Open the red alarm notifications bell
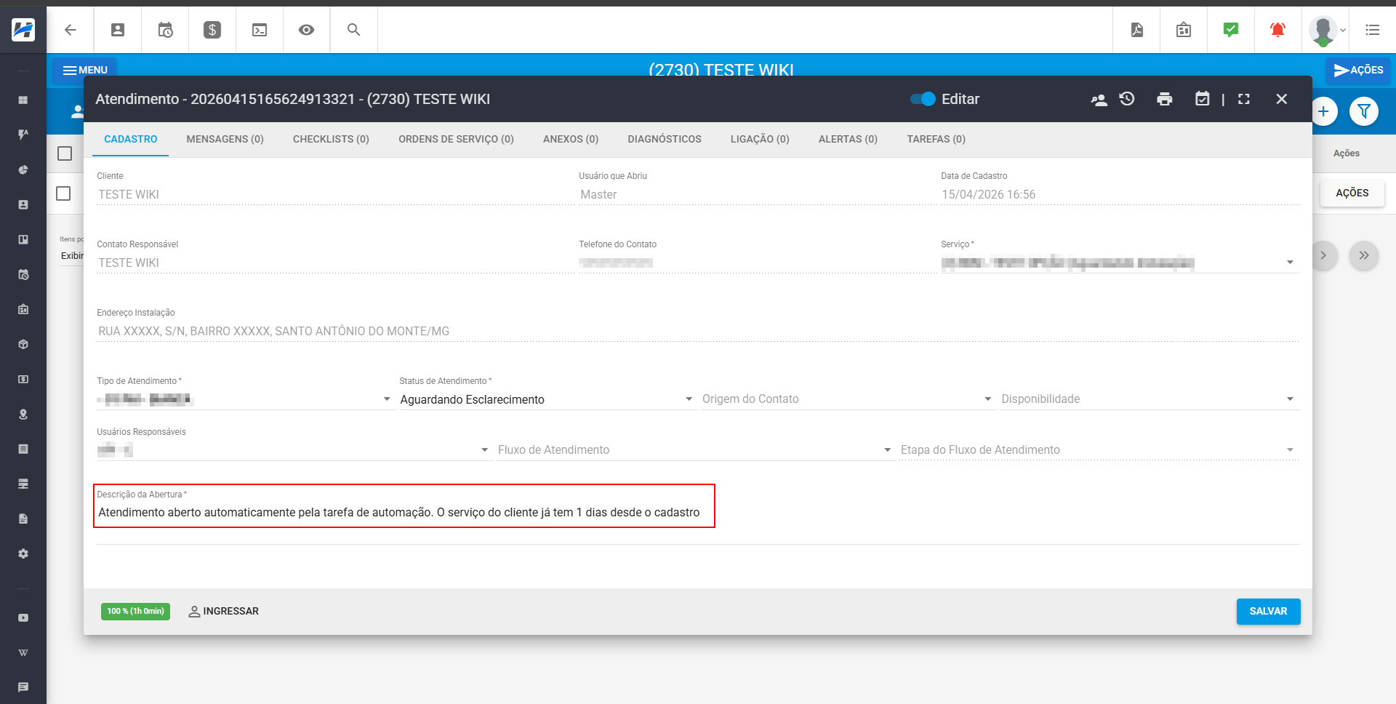Image resolution: width=1396 pixels, height=704 pixels. click(1277, 30)
